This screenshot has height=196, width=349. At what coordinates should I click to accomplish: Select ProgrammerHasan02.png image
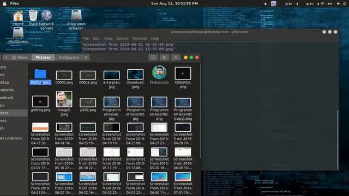[159, 102]
